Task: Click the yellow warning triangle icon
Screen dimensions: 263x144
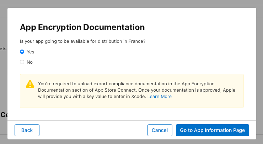Action: (x=30, y=84)
